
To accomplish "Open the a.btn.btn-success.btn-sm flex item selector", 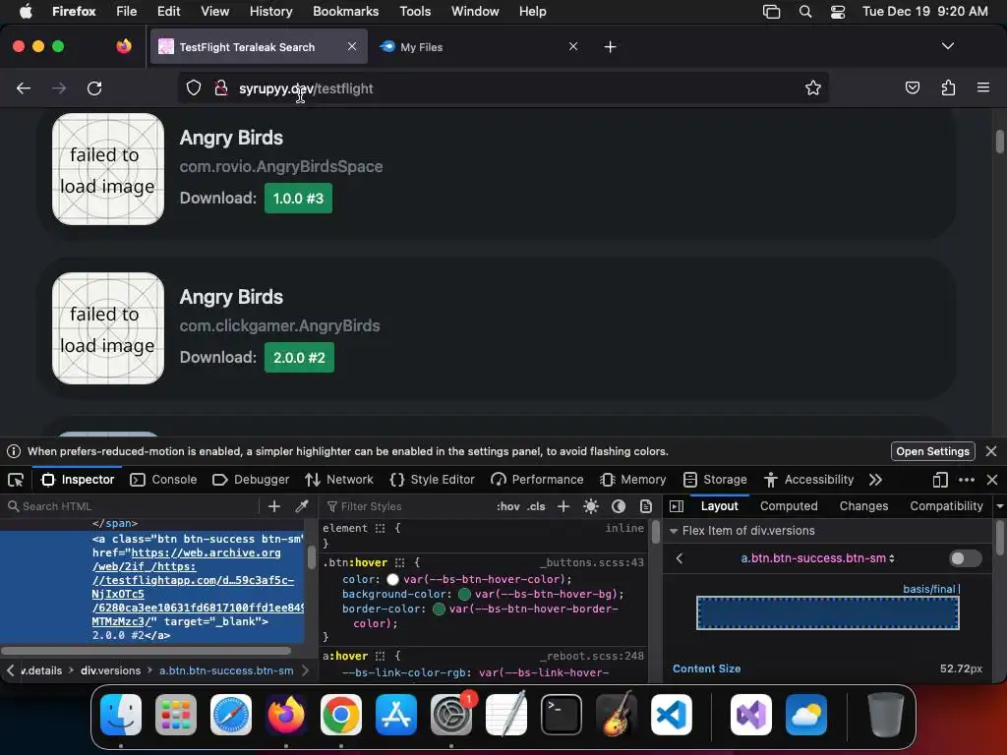I will pyautogui.click(x=817, y=558).
